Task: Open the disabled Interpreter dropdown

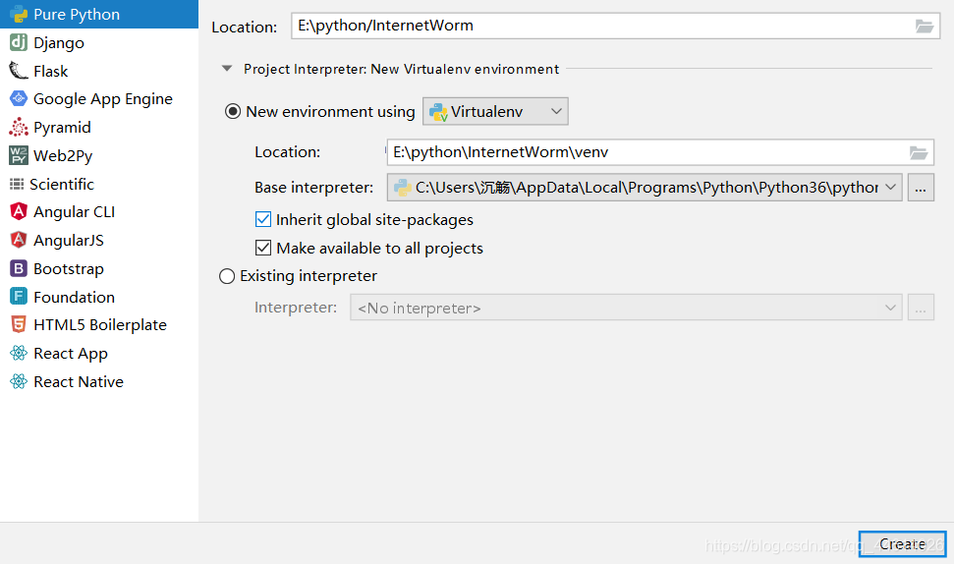Action: point(626,308)
